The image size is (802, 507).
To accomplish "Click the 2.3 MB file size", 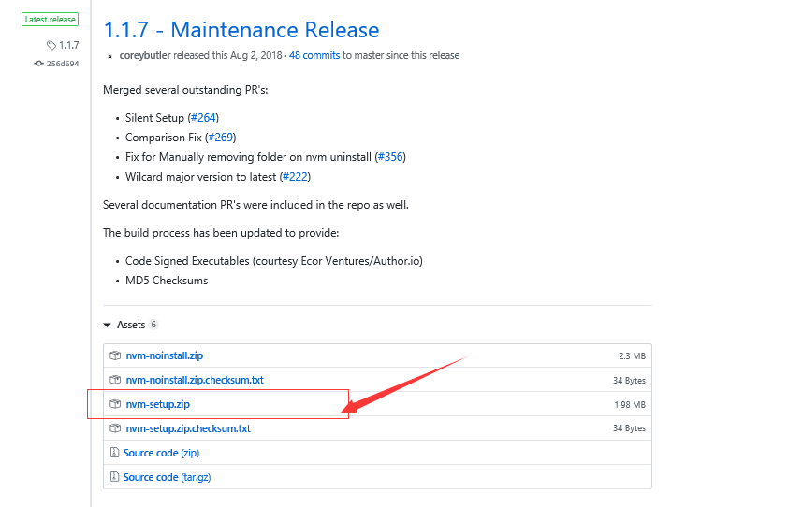I will (632, 355).
